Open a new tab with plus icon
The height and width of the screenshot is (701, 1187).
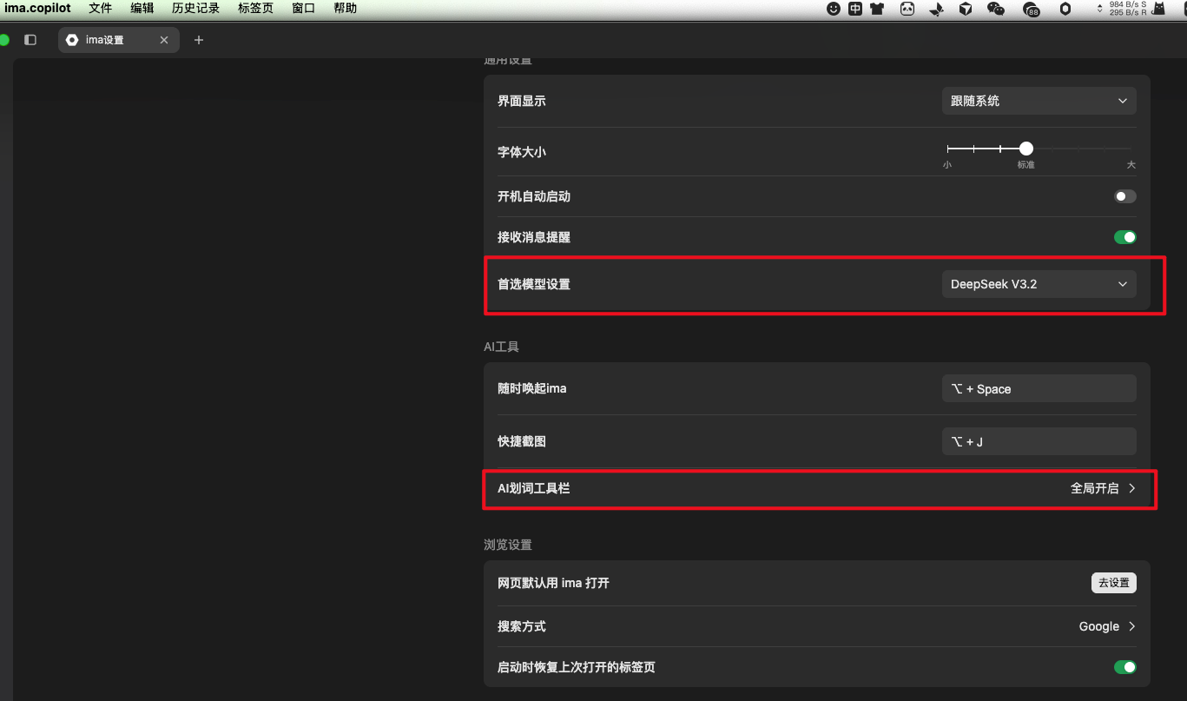[x=199, y=40]
